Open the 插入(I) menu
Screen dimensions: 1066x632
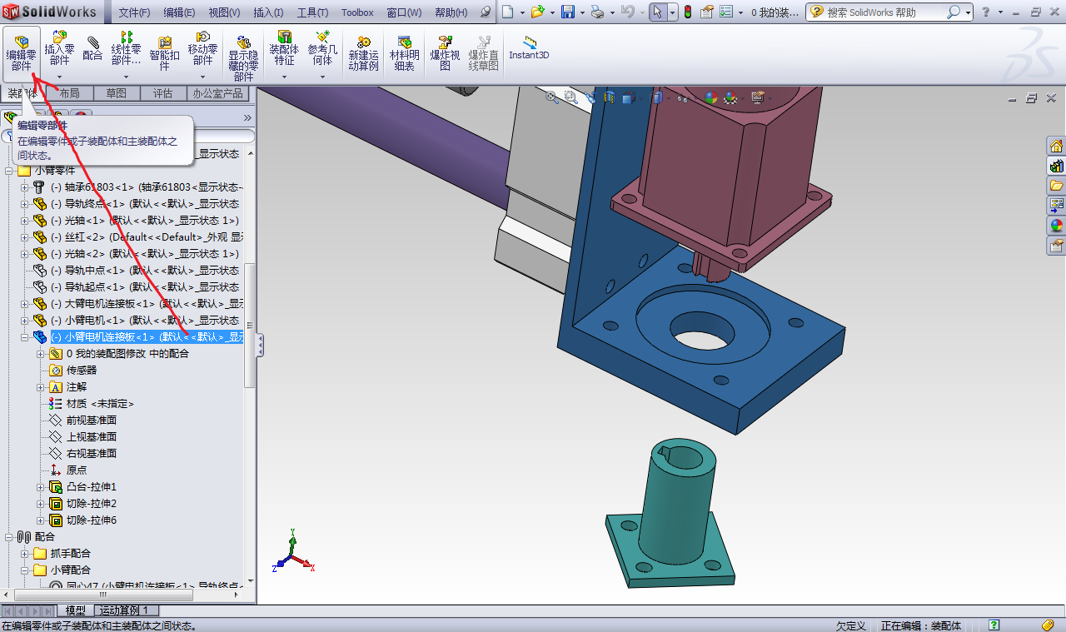(268, 12)
